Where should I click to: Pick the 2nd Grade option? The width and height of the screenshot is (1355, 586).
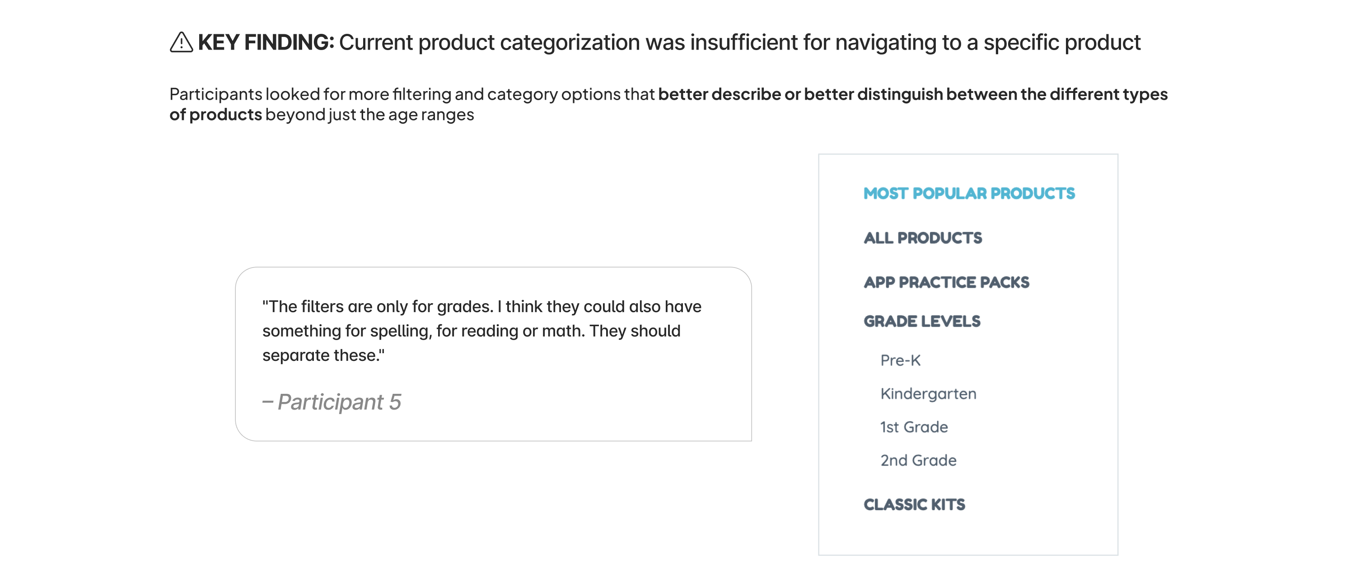(x=918, y=461)
